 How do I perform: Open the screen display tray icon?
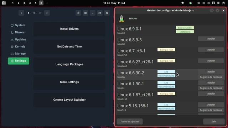pyautogui.click(x=213, y=3)
